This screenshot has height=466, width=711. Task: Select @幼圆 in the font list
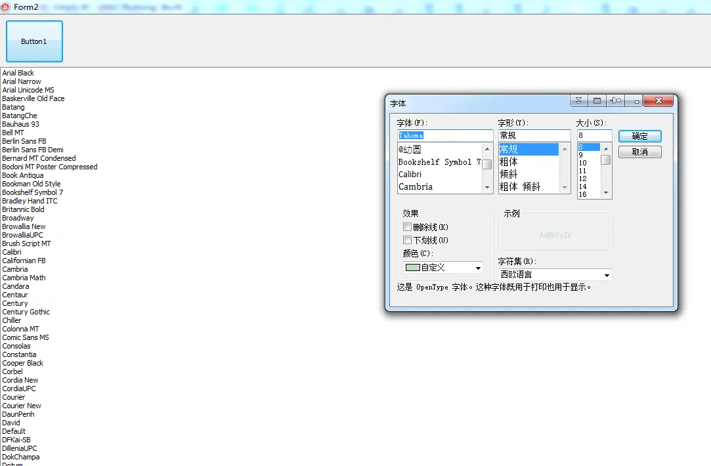tap(439, 149)
